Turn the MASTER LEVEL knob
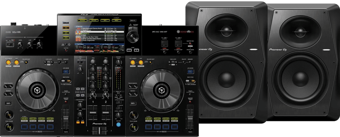 click(118, 62)
